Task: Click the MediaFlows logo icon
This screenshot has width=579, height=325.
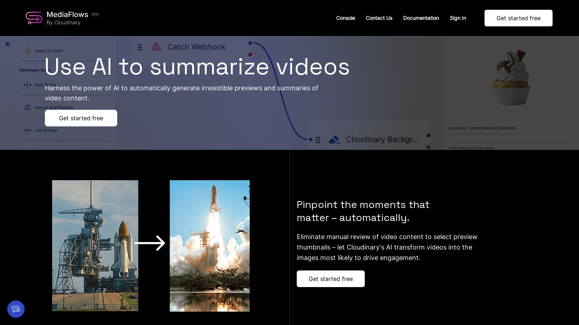Action: click(34, 18)
